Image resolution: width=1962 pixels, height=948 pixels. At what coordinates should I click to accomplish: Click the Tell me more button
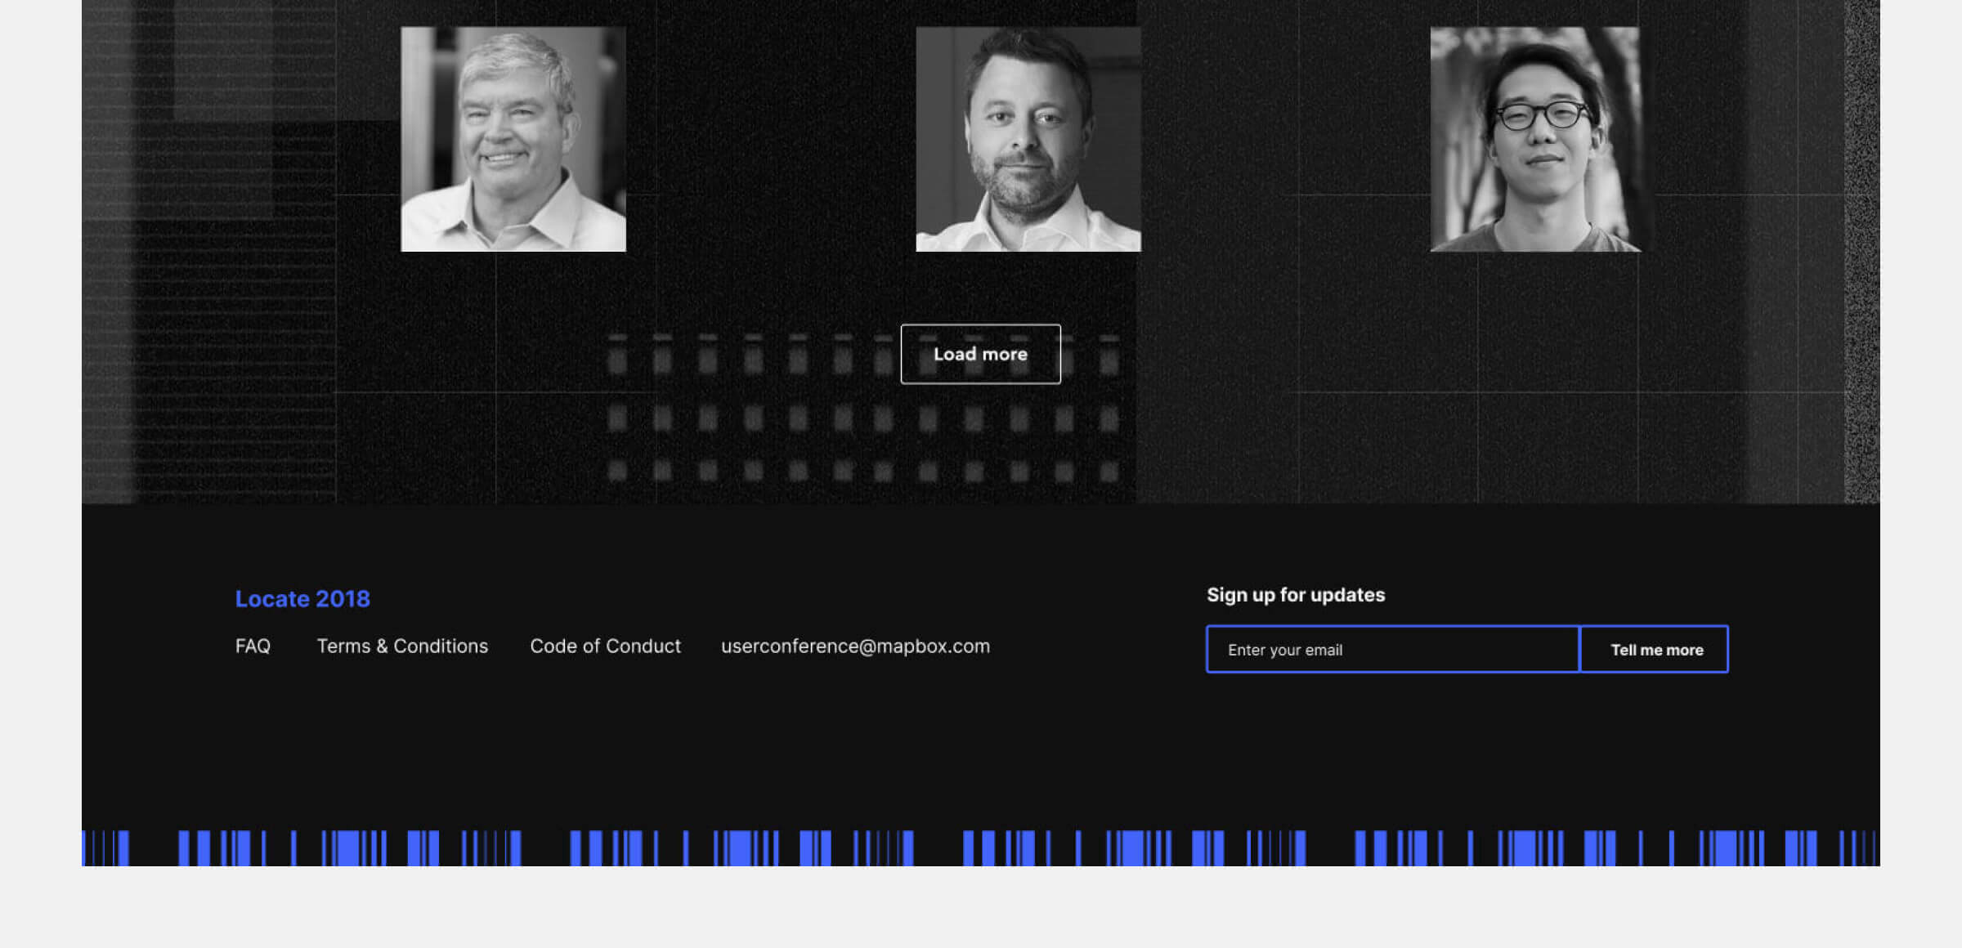point(1655,650)
